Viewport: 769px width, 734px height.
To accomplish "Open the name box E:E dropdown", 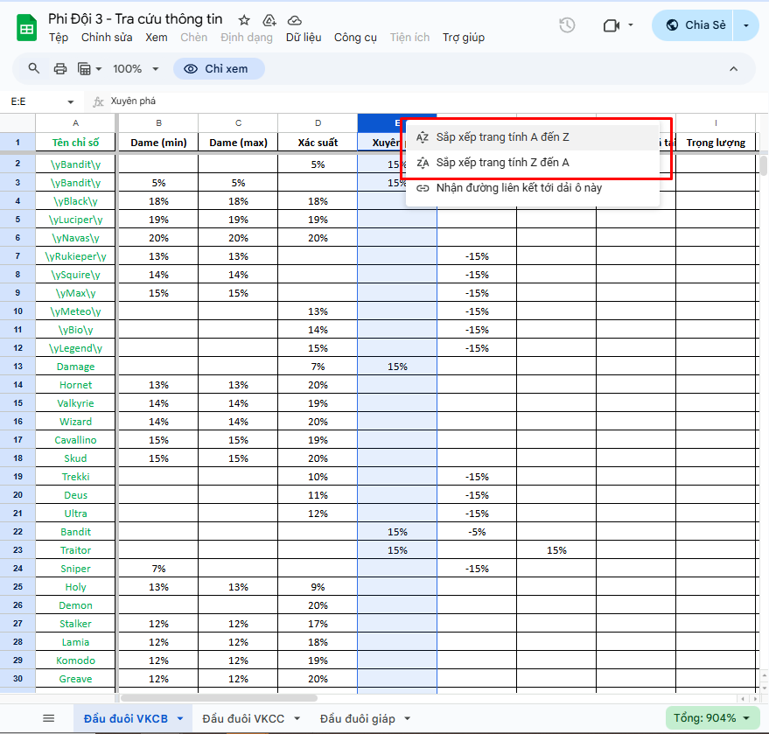I will click(x=70, y=101).
